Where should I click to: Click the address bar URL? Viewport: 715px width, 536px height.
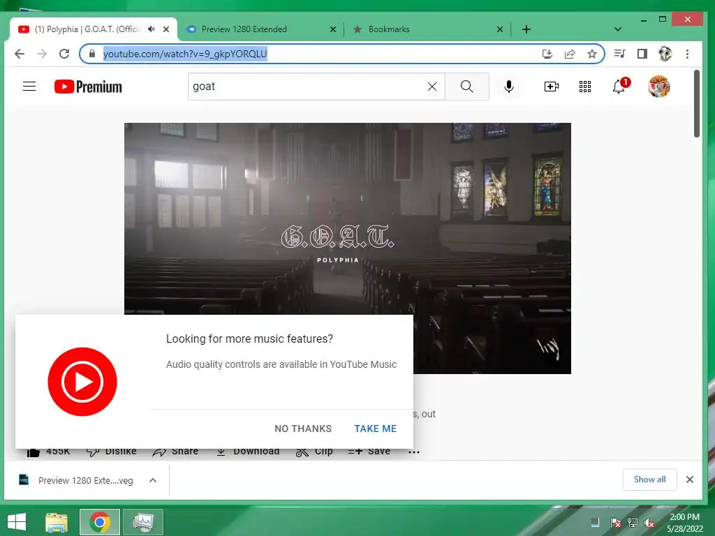(x=184, y=54)
